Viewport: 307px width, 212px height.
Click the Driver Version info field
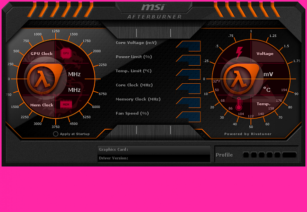click(x=154, y=158)
